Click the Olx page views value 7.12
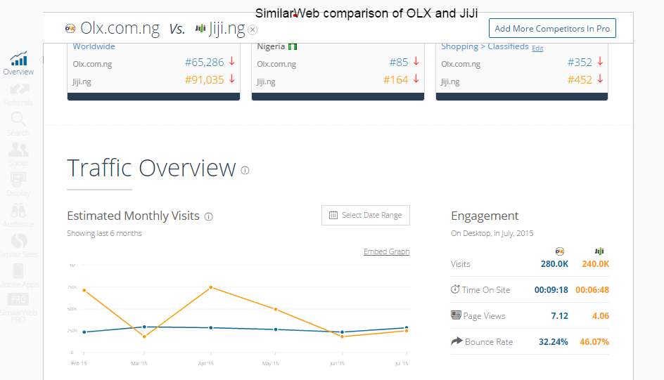The height and width of the screenshot is (380, 664). pyautogui.click(x=559, y=316)
